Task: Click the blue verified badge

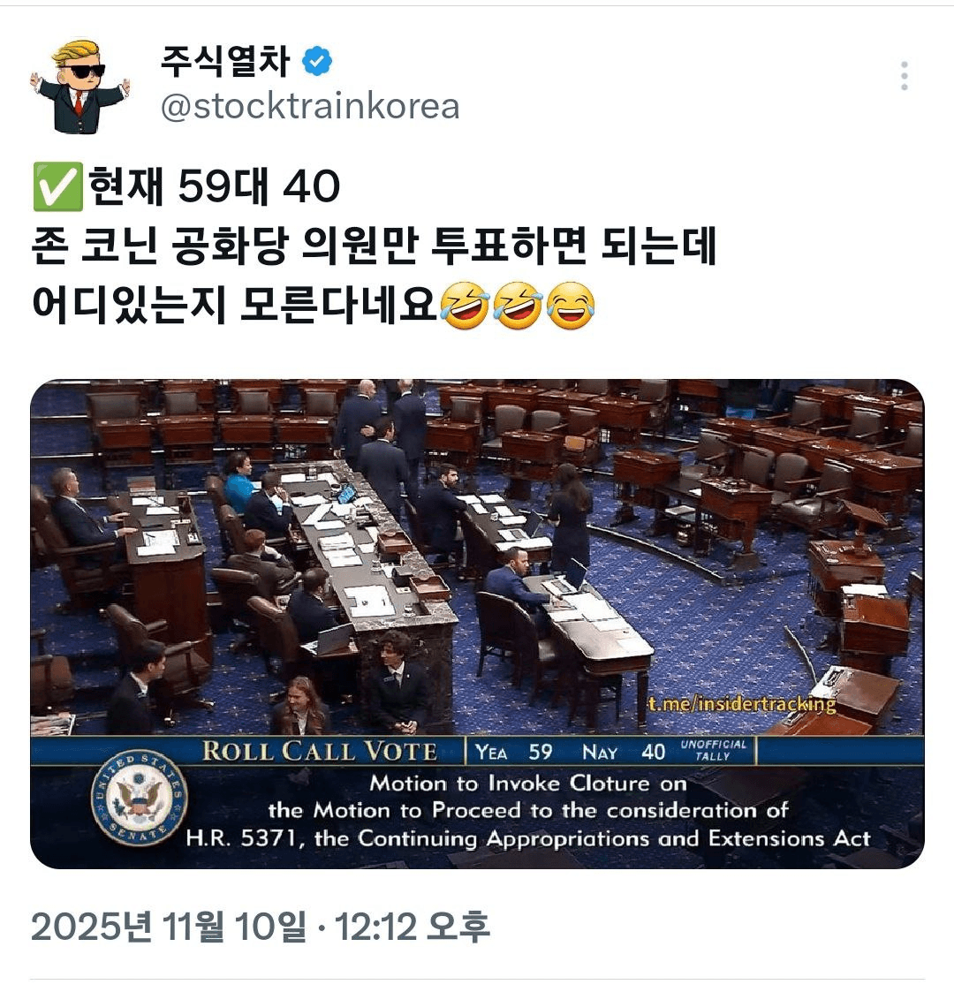Action: [317, 61]
